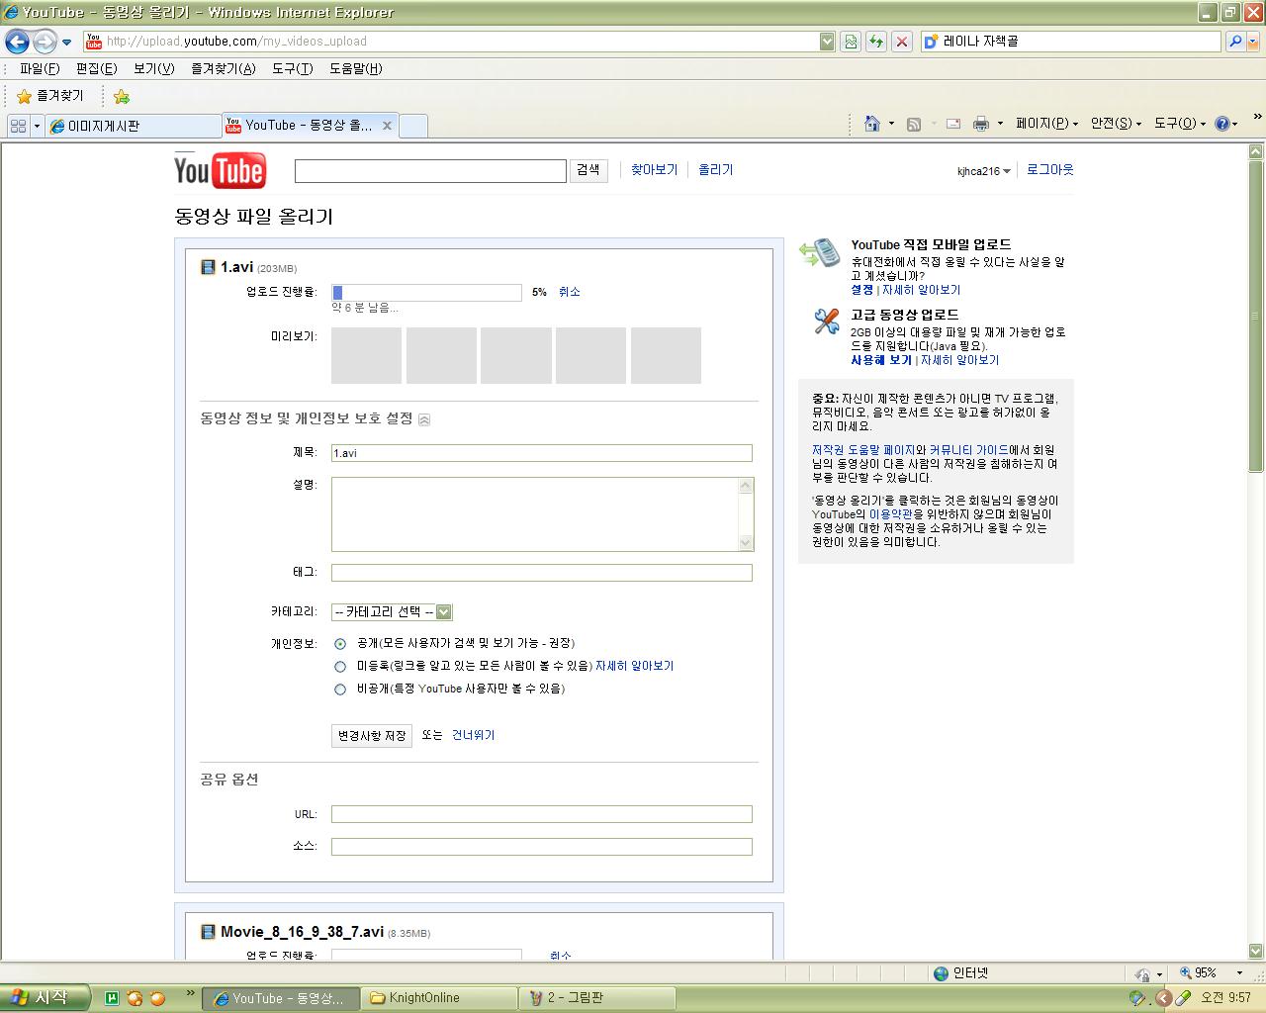1266x1013 pixels.
Task: Collapse the 동영상 정보 및 개인정보 보호 설정 section
Action: (424, 419)
